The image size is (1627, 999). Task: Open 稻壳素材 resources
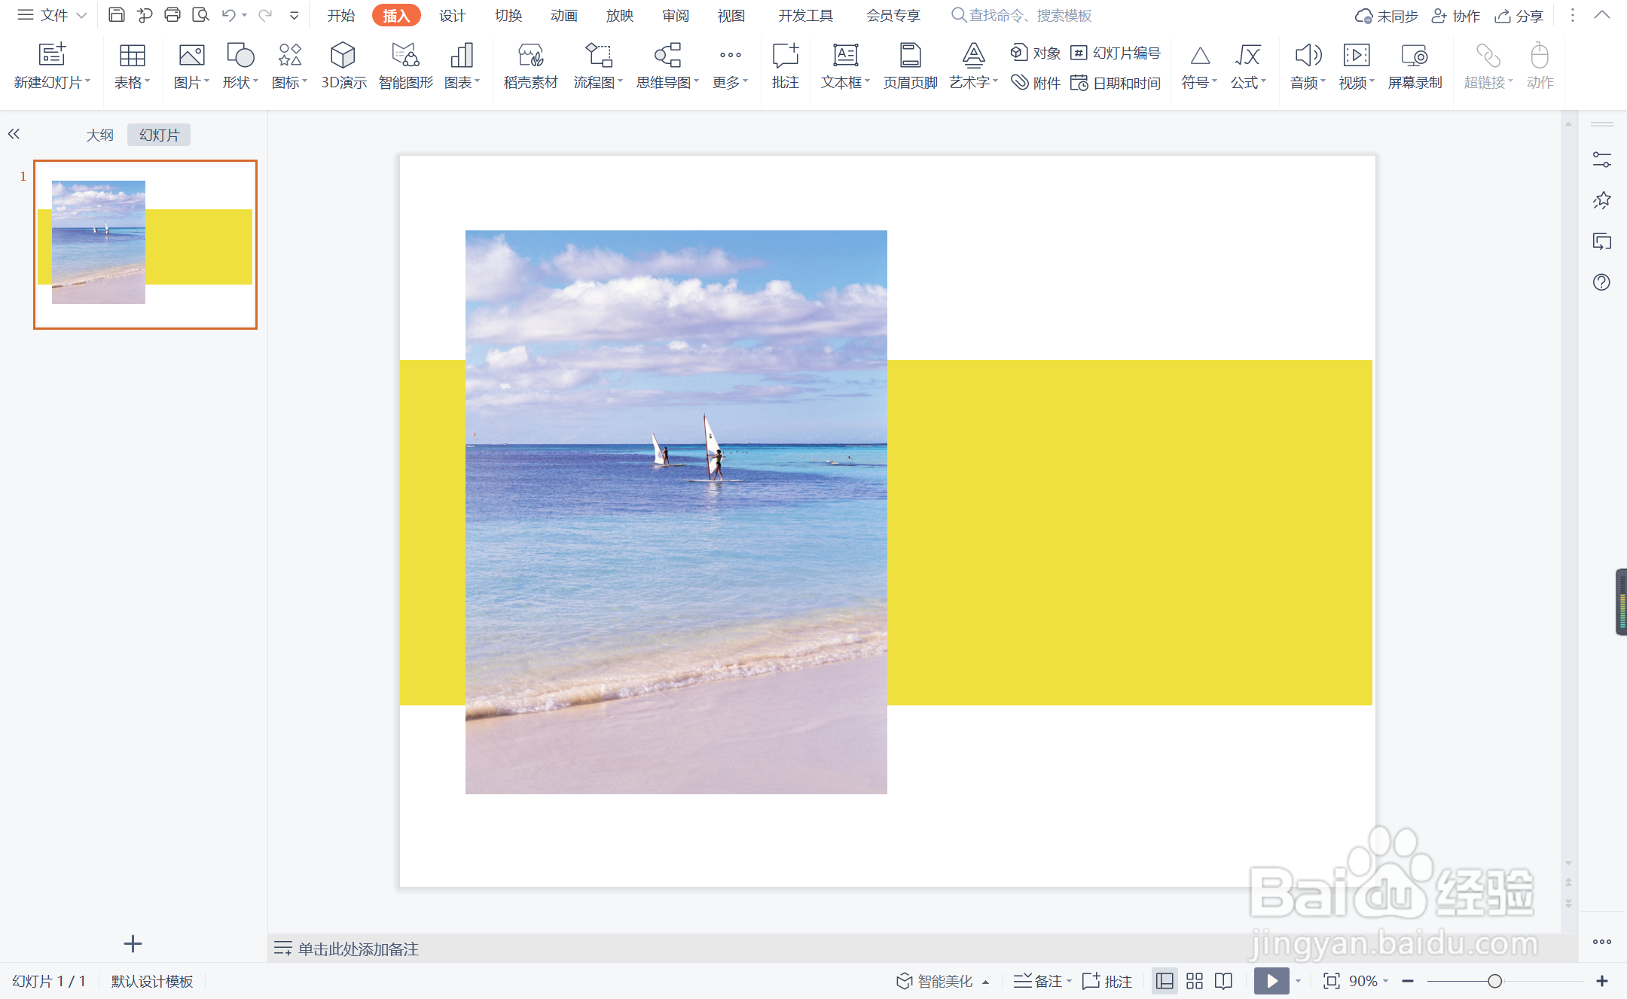[x=531, y=66]
